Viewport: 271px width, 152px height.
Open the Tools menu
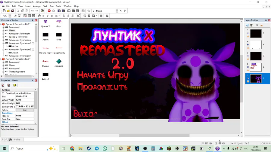(x=58, y=6)
